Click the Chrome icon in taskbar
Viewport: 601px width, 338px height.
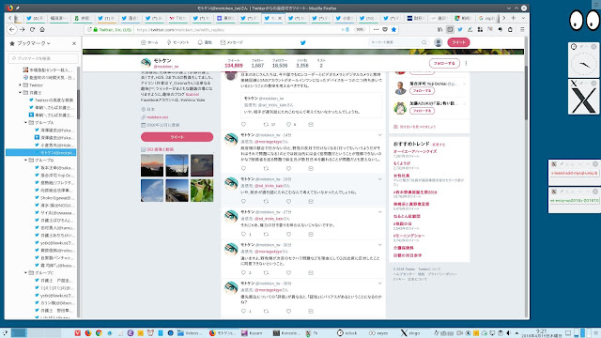99,333
